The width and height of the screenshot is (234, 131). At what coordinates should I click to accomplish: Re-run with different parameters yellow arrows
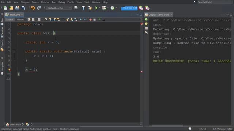(146, 24)
